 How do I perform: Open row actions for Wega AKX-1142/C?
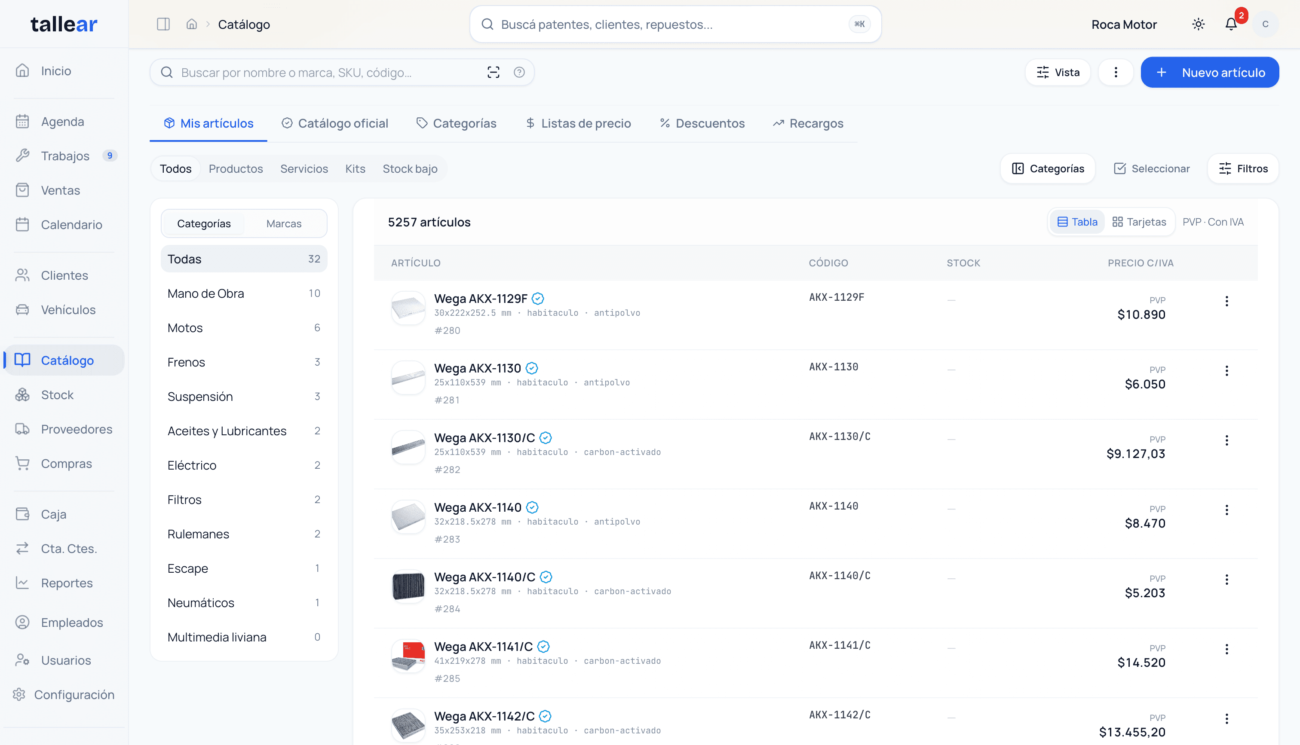[x=1227, y=718]
